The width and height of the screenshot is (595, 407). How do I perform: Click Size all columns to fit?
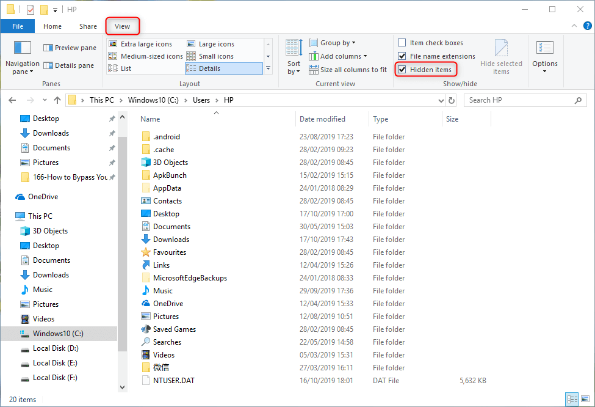click(x=348, y=70)
